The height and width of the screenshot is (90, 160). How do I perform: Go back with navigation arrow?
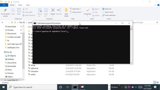tap(2, 22)
